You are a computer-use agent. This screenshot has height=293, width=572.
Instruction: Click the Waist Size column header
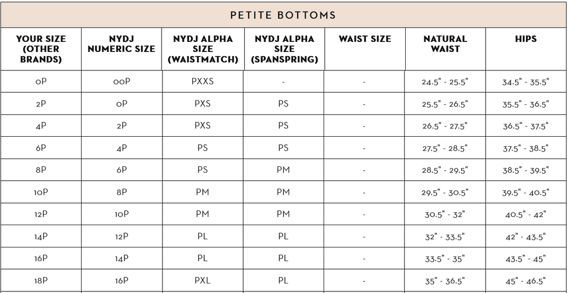click(365, 39)
